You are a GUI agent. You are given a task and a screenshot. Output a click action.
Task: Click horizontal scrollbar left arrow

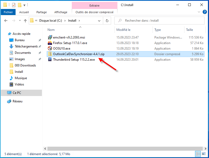tap(45, 149)
